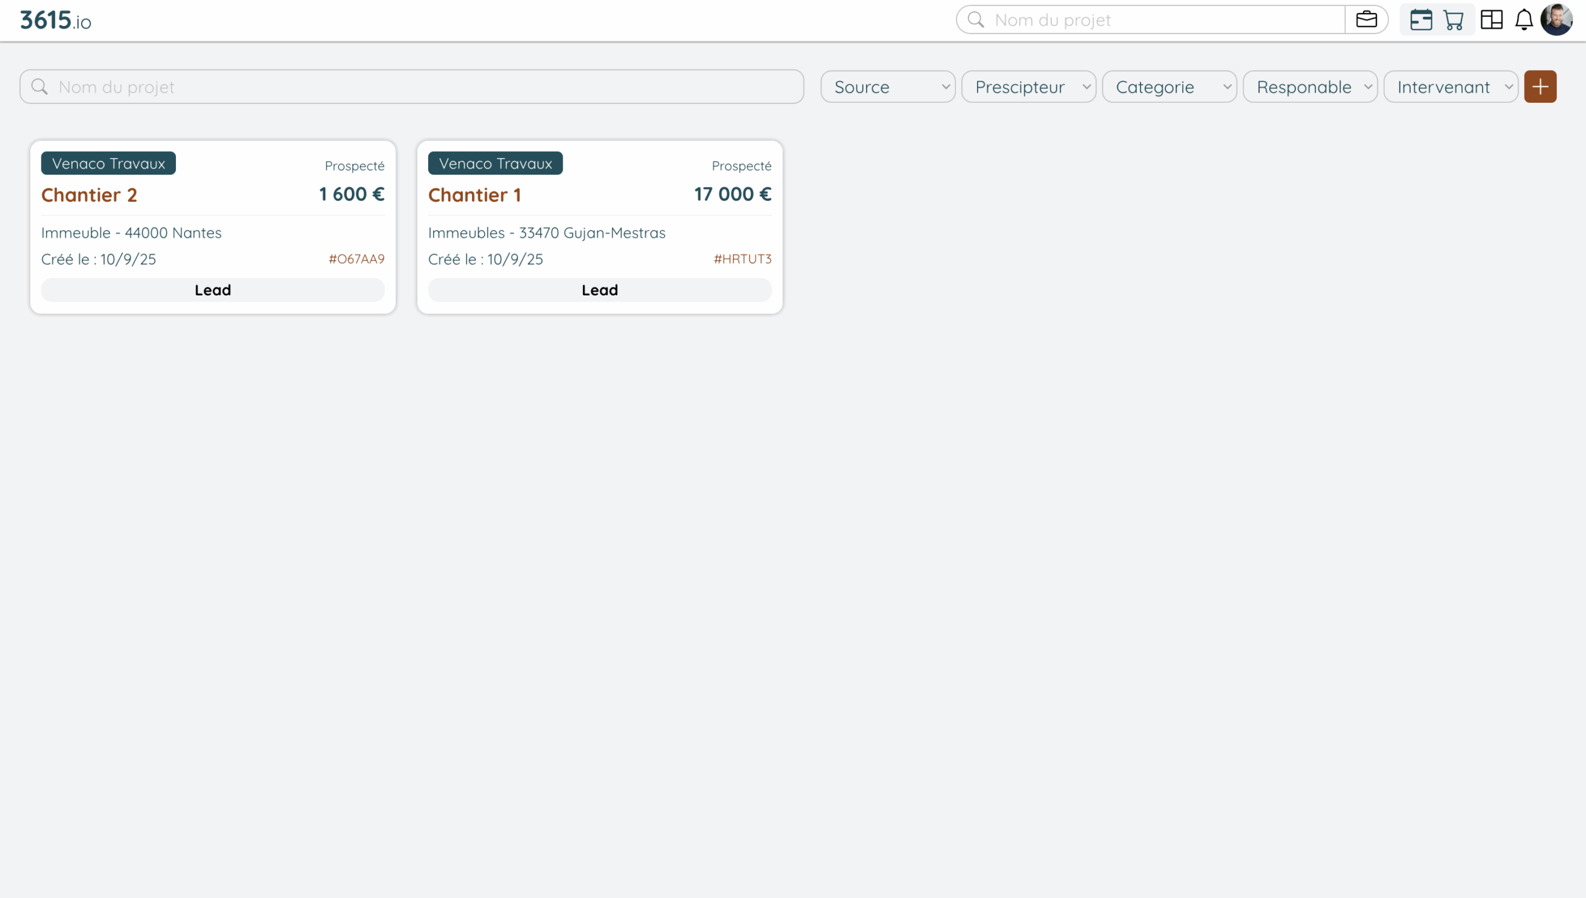Expand the Prescipteur filter dropdown
This screenshot has width=1586, height=898.
point(1028,87)
